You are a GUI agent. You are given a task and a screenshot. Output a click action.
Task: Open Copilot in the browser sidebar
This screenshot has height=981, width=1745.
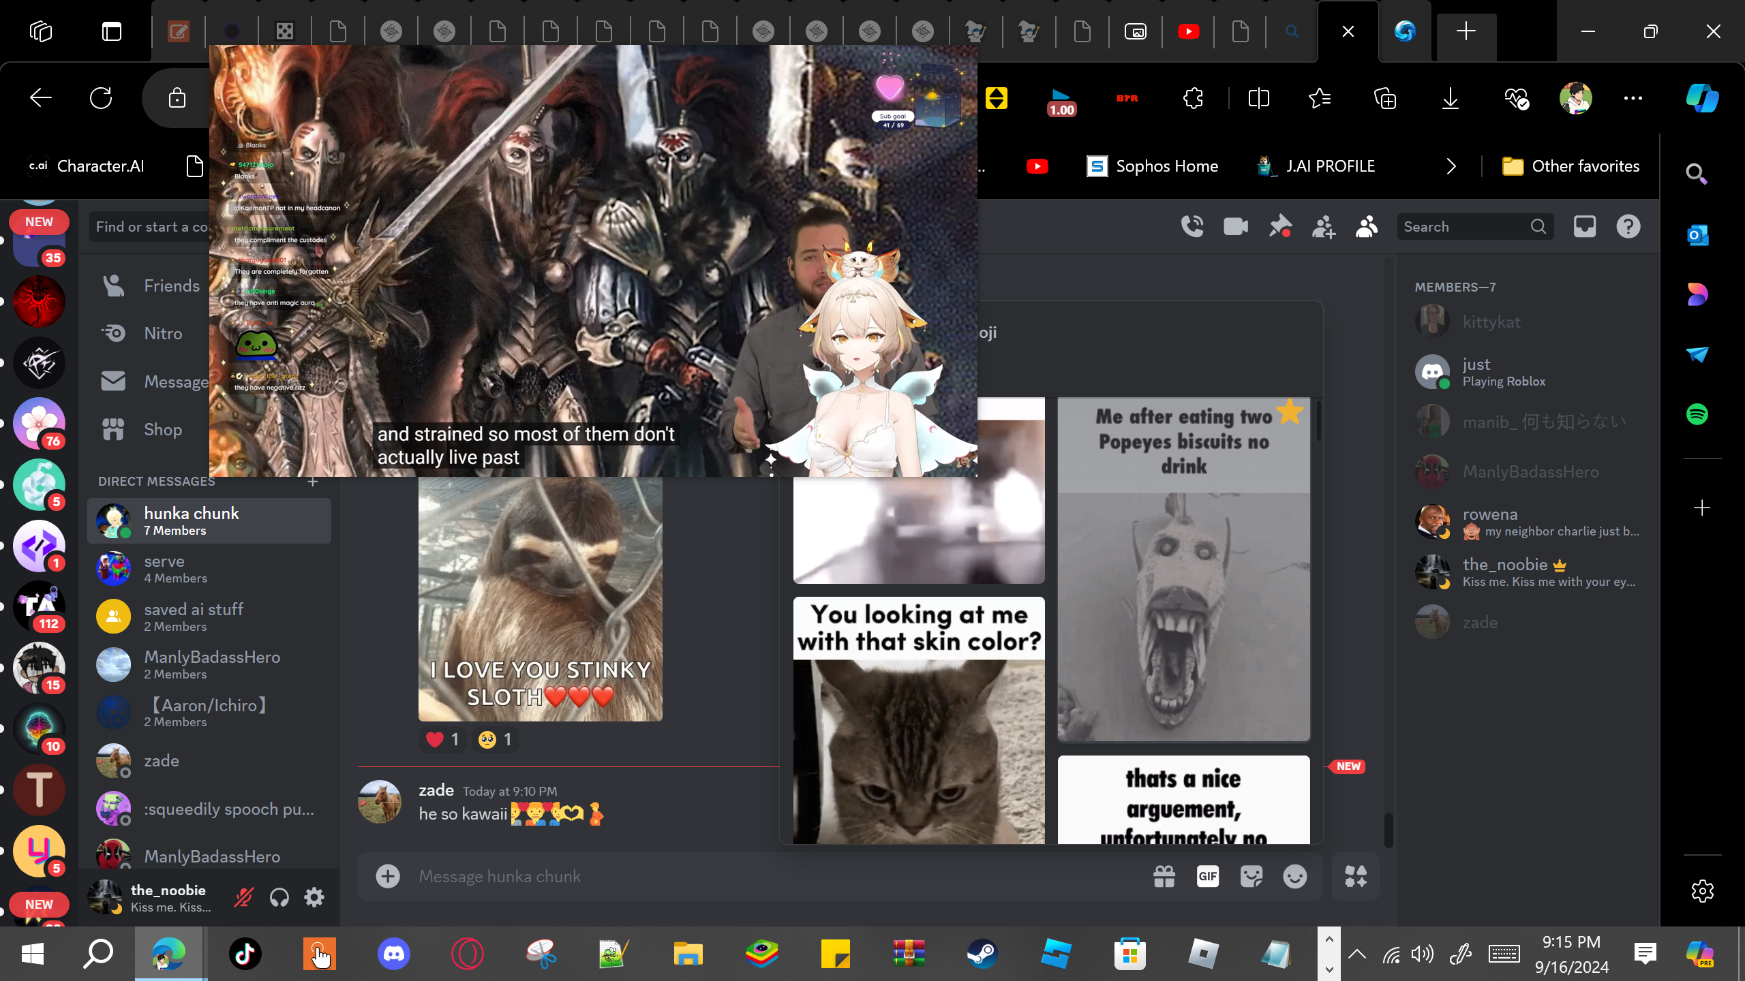1702,98
